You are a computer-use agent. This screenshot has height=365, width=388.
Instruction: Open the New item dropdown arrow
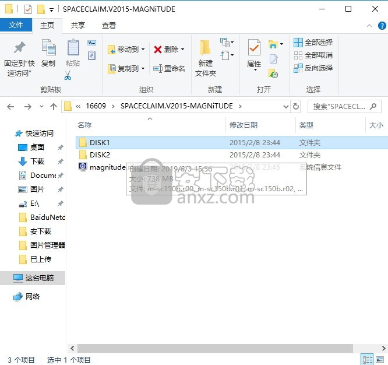tap(232, 43)
